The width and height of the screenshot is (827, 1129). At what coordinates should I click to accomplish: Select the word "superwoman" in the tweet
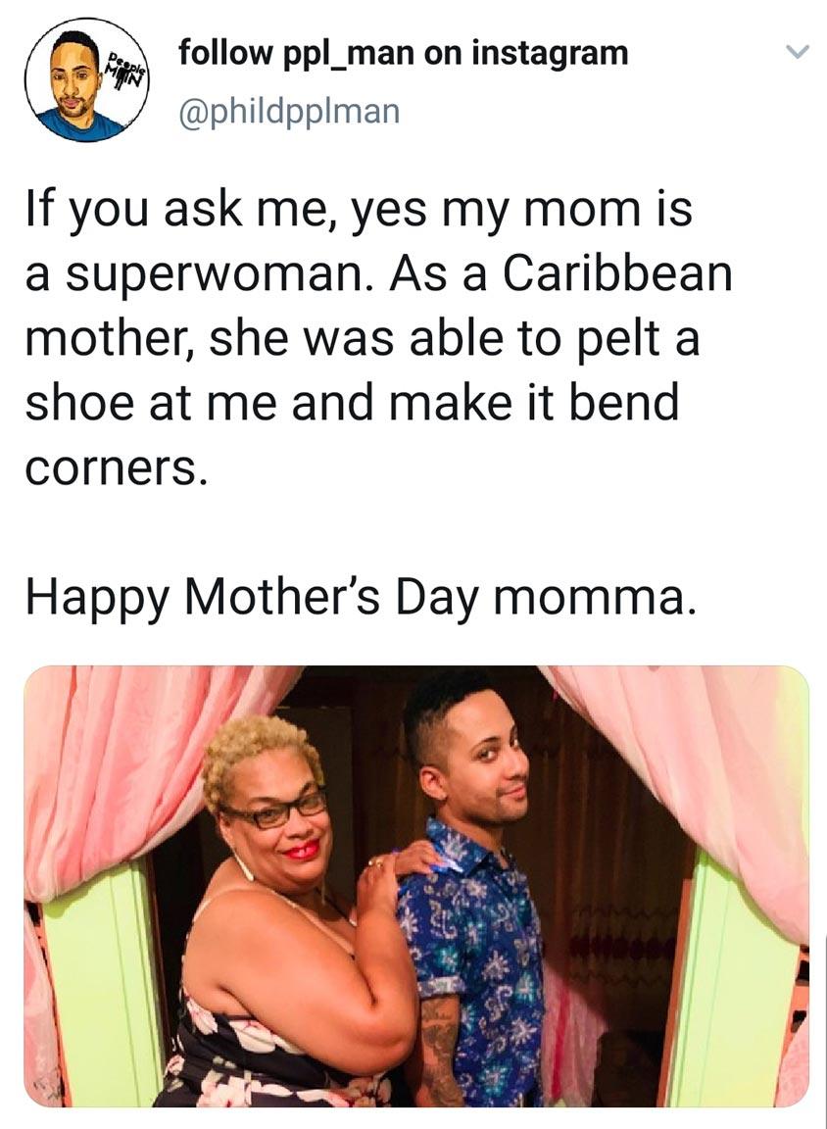click(x=223, y=275)
